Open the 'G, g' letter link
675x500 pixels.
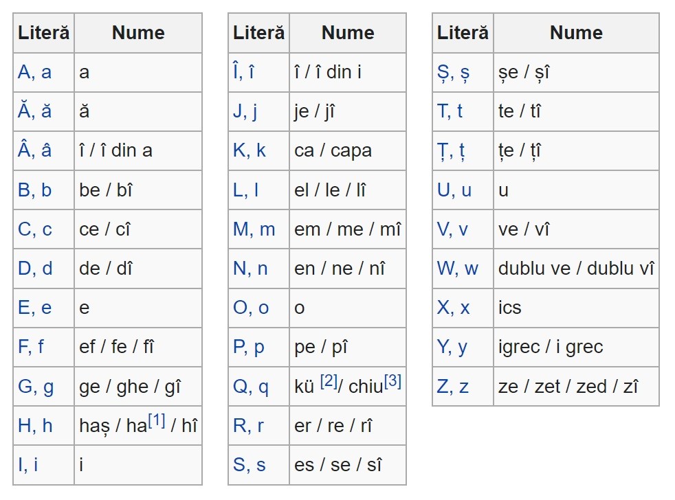click(36, 387)
